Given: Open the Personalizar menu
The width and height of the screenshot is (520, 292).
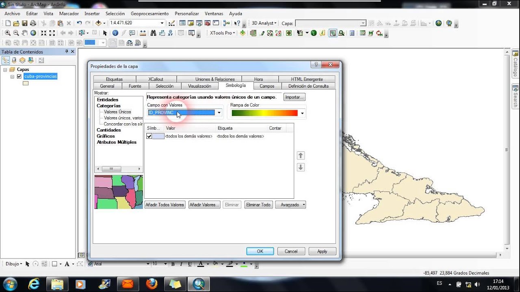Looking at the screenshot, I should (x=187, y=13).
